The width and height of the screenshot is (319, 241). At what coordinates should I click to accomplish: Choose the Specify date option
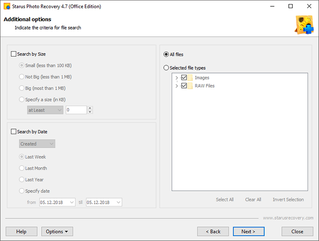pos(22,191)
